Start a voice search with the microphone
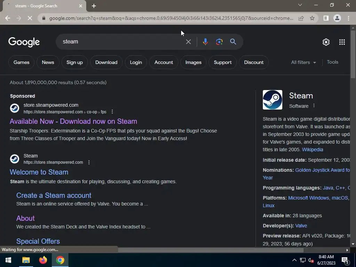 pos(205,42)
